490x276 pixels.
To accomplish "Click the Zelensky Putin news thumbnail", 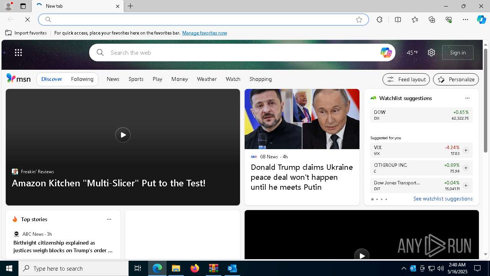I will [302, 119].
